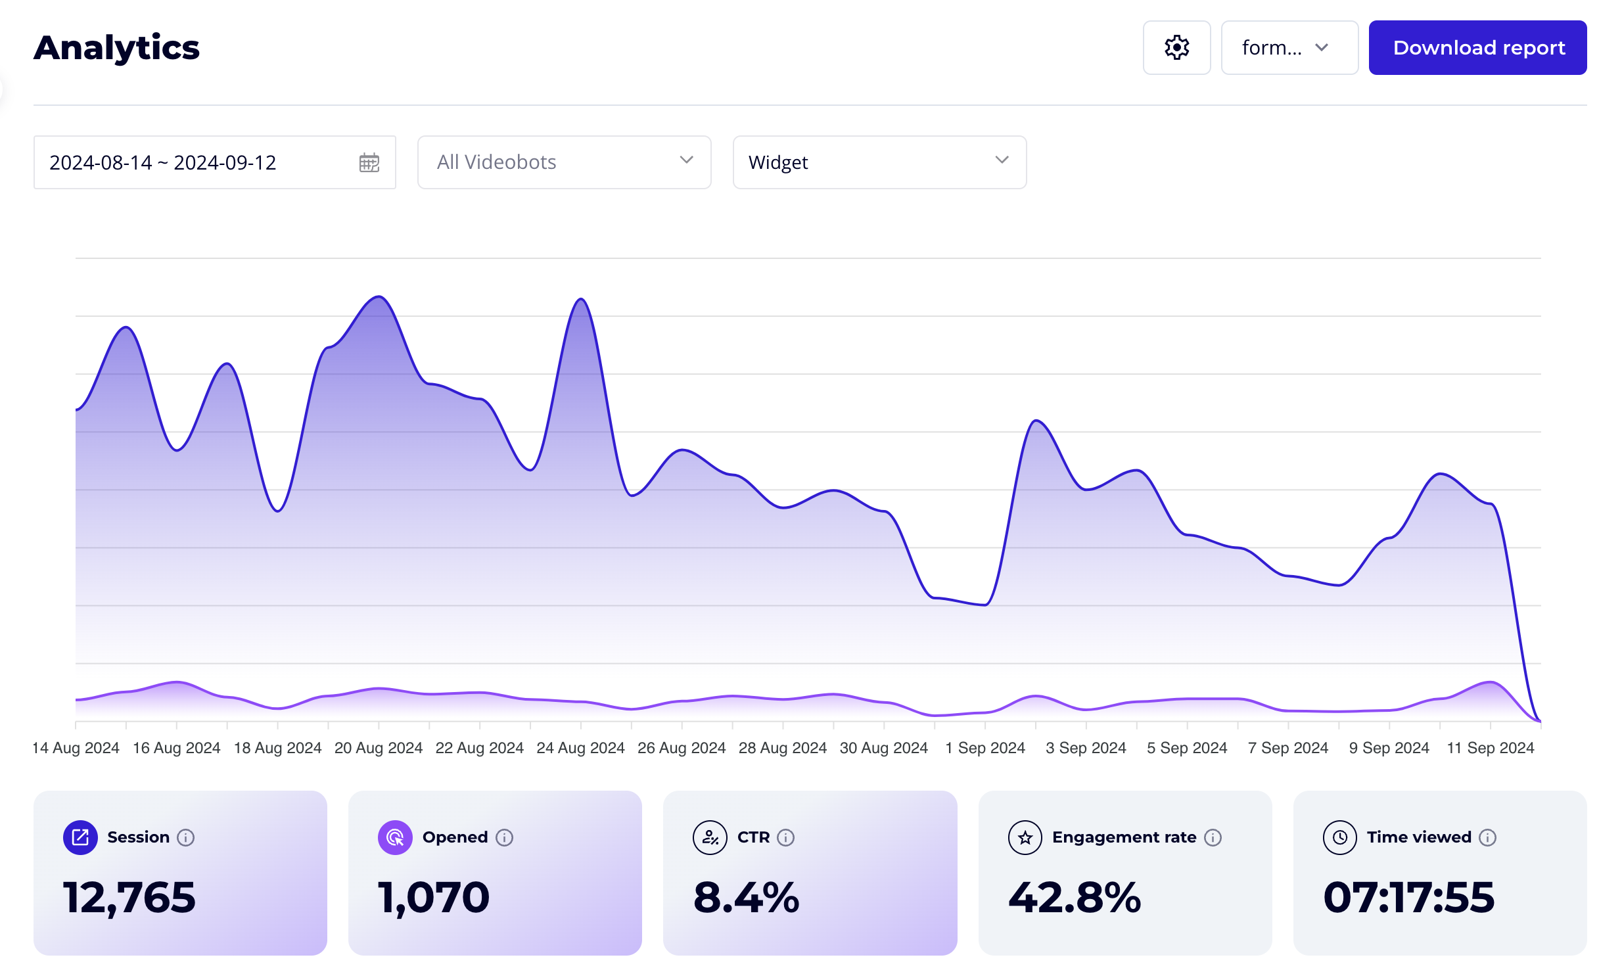Click the 1 Sep 2024 axis label

coord(984,747)
